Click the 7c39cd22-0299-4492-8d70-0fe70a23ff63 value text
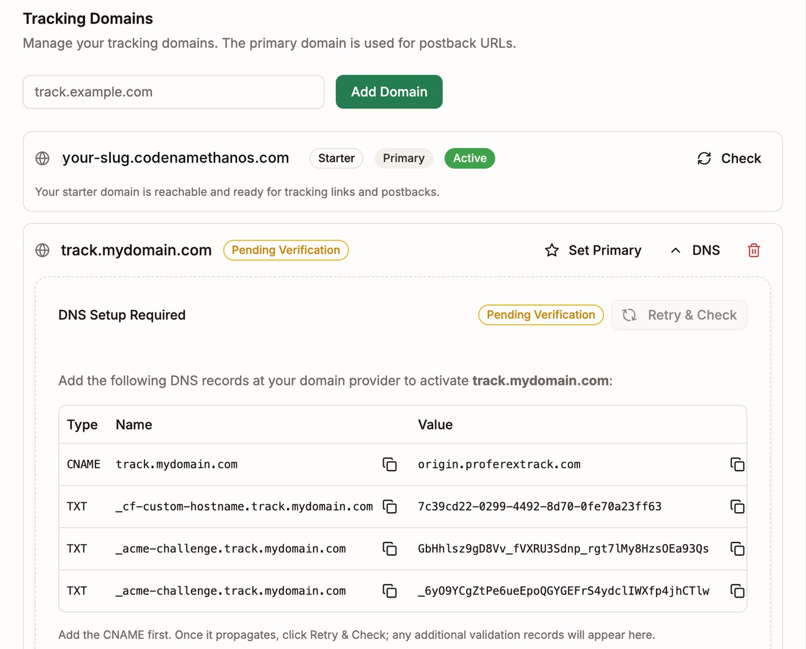This screenshot has width=806, height=649. 539,506
